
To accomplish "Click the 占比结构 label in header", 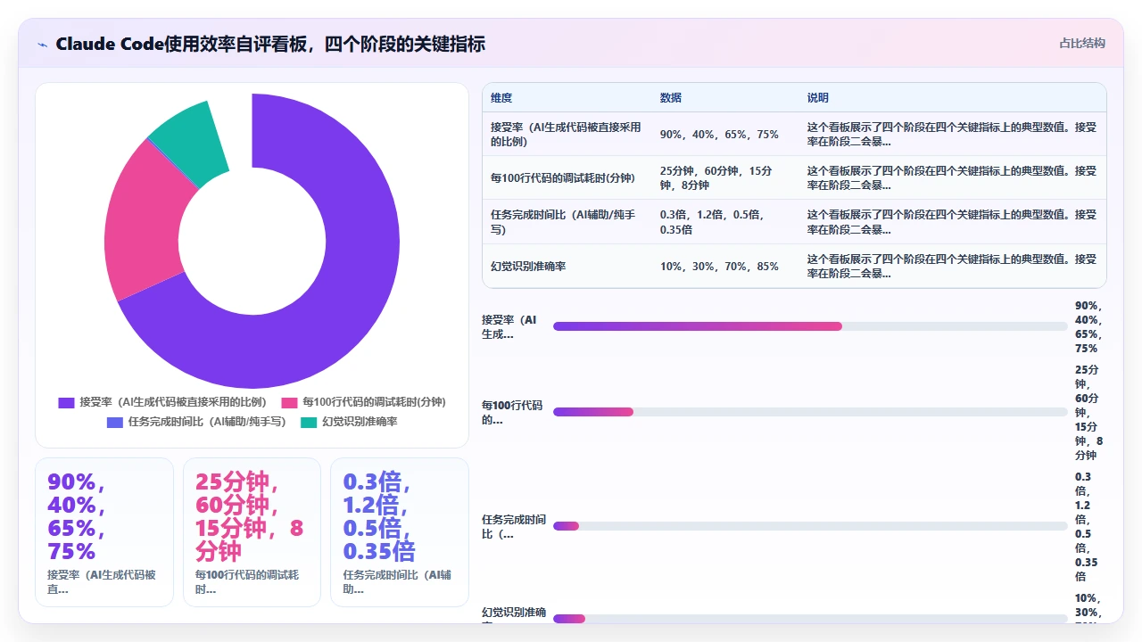I will (1082, 43).
